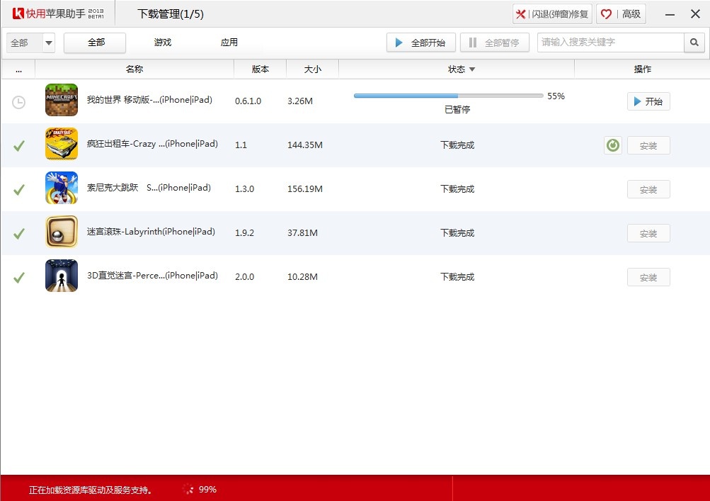Install 3D直觉迷宫 with 安装 button

(x=648, y=277)
